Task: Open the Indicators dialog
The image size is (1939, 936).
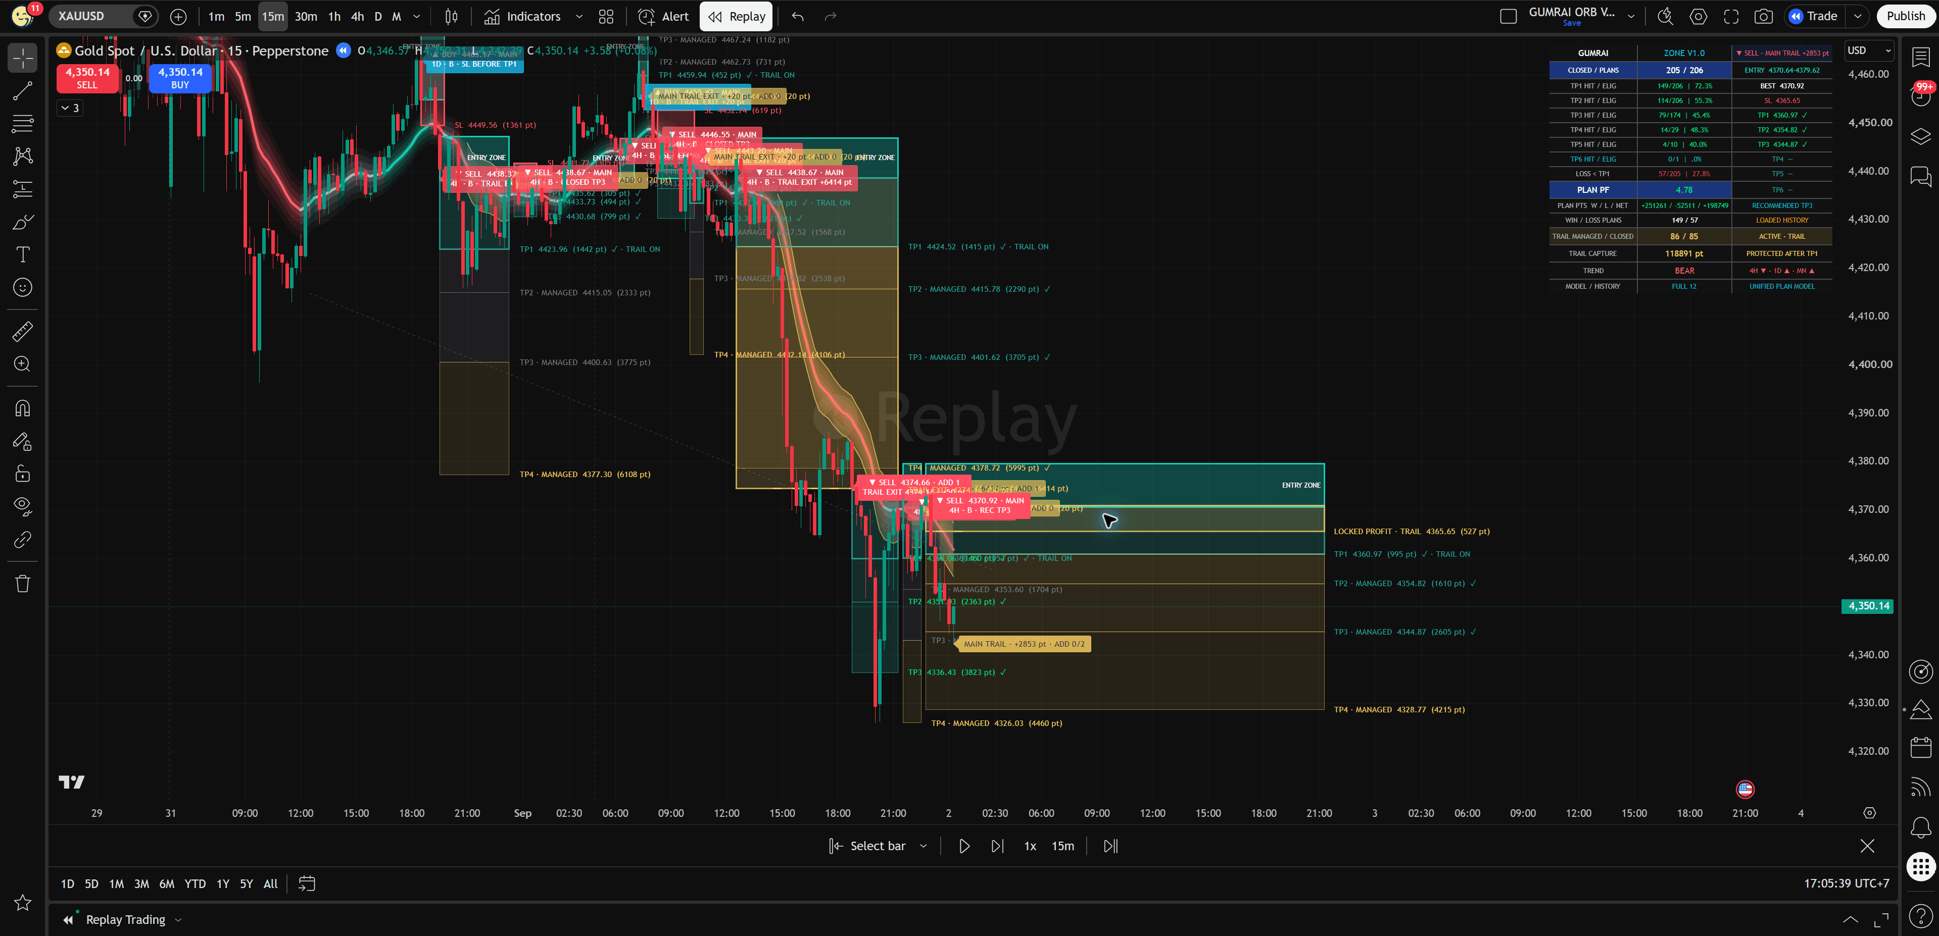Action: click(522, 17)
